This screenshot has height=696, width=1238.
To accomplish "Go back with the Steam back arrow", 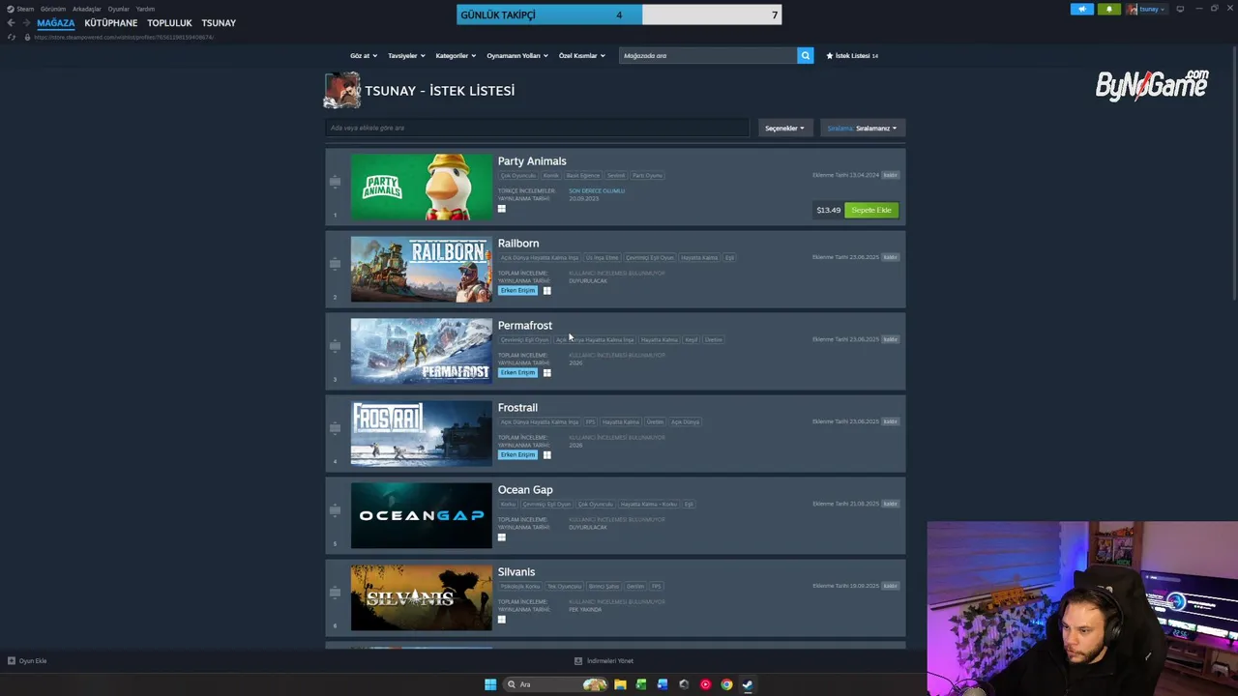I will tap(11, 23).
